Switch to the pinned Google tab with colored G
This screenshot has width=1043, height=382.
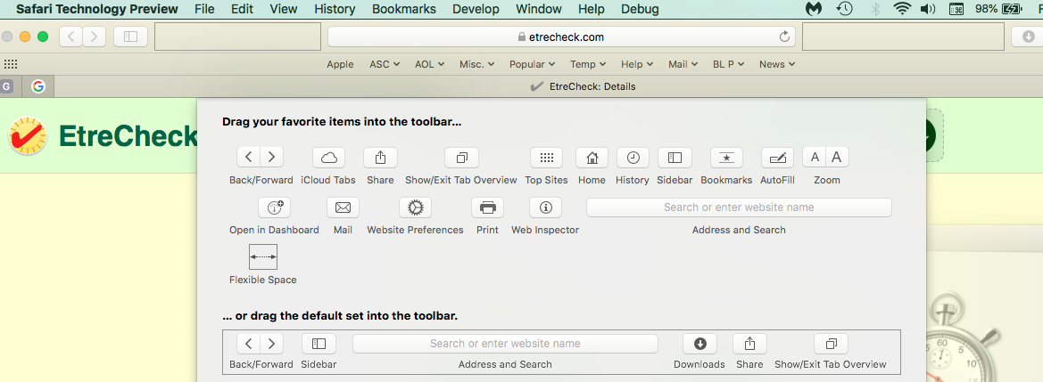pyautogui.click(x=37, y=86)
